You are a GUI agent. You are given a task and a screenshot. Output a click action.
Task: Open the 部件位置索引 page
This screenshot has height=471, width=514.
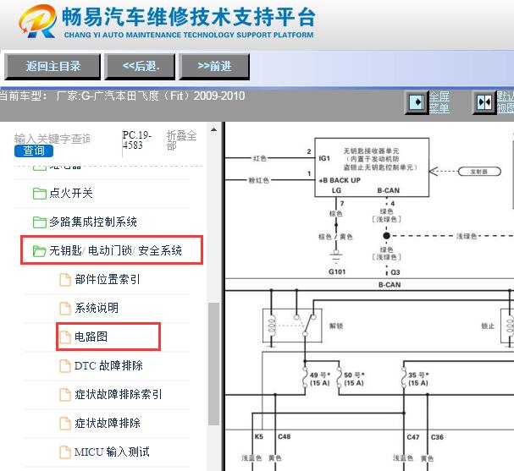click(108, 280)
